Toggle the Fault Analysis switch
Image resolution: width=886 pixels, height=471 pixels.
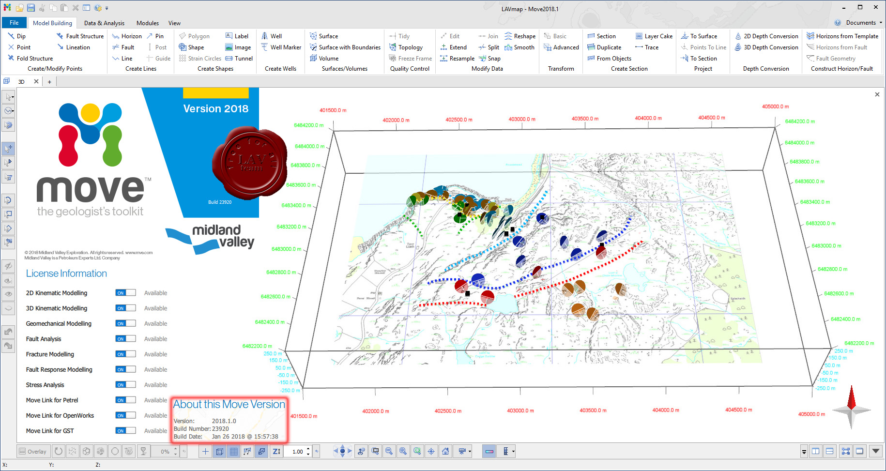click(125, 338)
